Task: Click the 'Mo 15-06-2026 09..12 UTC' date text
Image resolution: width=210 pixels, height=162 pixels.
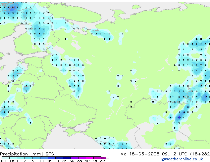Action: (155, 154)
